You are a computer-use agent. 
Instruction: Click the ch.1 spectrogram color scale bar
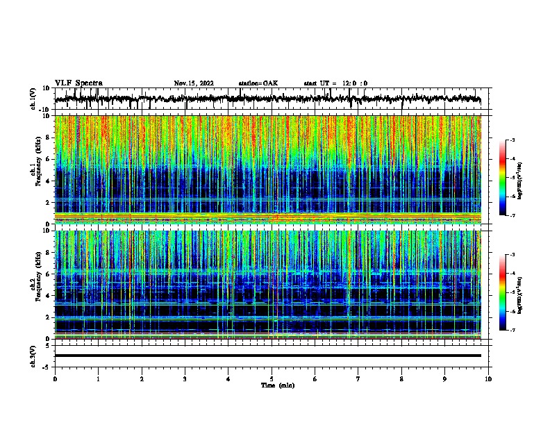point(503,178)
